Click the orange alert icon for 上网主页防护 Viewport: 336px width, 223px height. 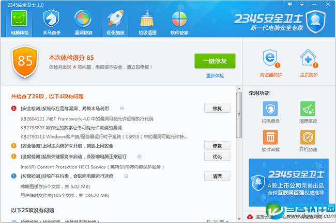point(14,146)
